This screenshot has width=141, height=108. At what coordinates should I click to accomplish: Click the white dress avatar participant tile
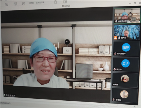125,96
